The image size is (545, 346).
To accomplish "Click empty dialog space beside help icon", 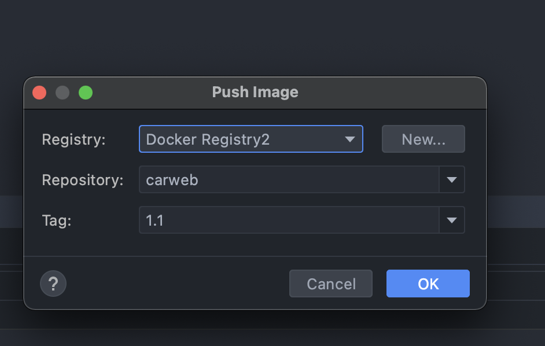I will click(x=174, y=284).
